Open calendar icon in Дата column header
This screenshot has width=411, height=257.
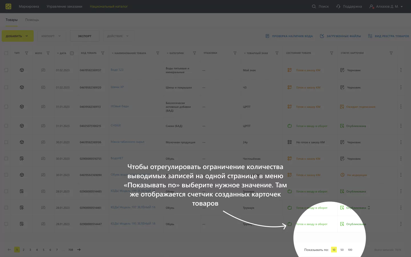tap(72, 53)
